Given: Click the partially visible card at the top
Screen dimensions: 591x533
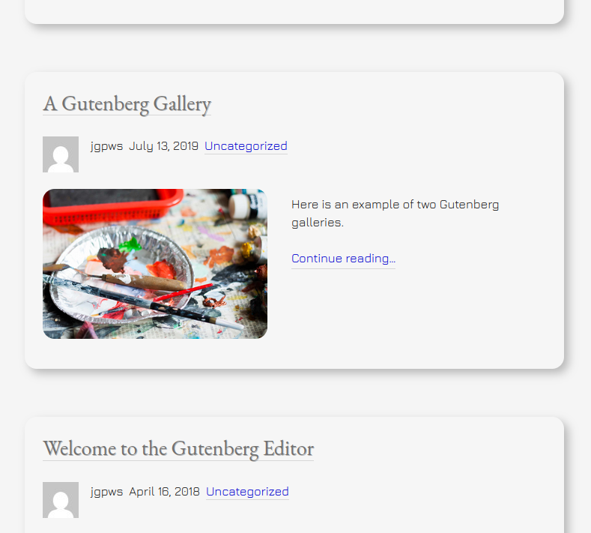Looking at the screenshot, I should (294, 10).
